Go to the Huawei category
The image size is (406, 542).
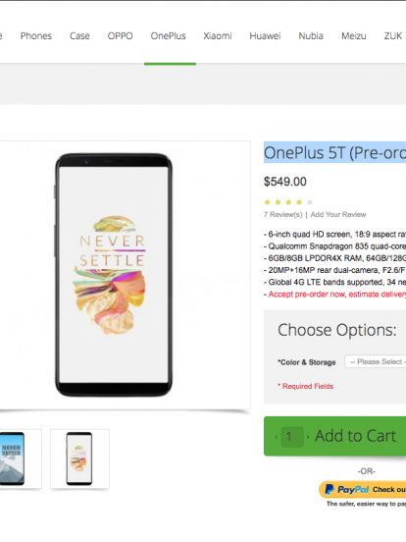265,36
